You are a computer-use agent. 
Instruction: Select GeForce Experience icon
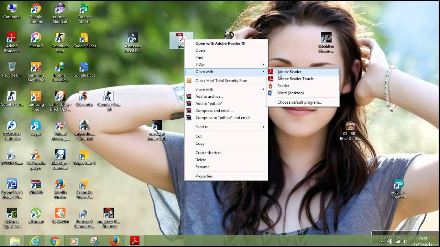point(12,218)
